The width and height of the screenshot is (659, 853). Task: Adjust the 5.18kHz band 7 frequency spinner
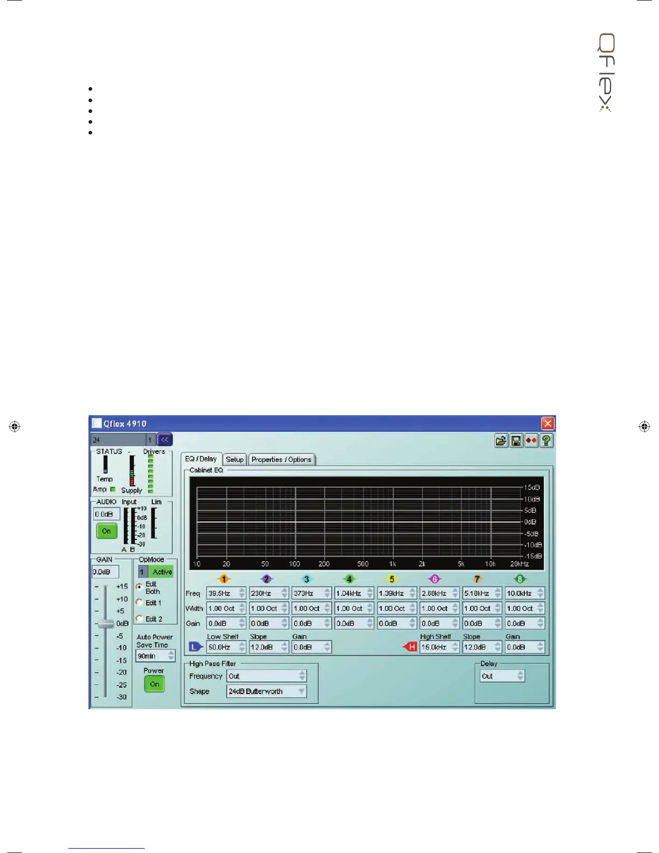pos(482,593)
